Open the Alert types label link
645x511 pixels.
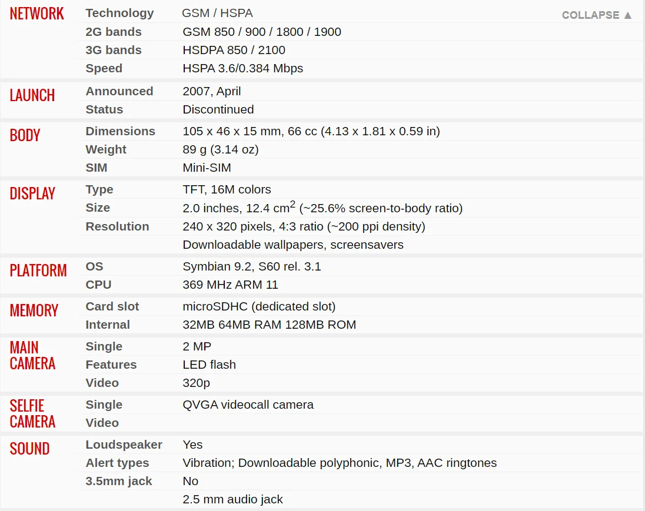click(x=117, y=463)
